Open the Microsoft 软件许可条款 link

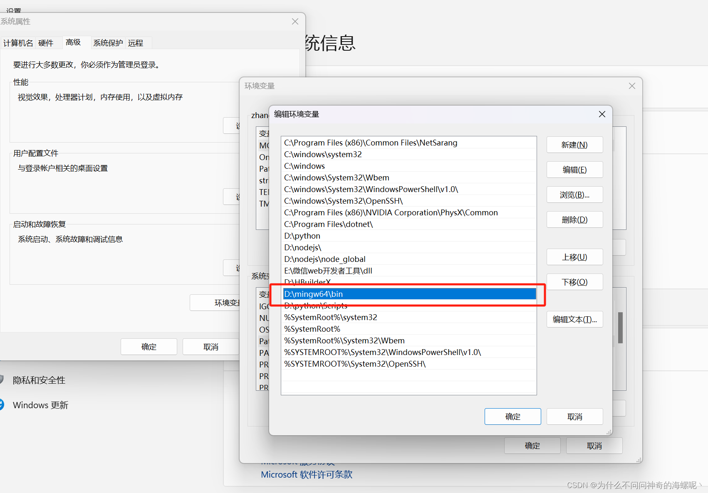click(x=307, y=474)
